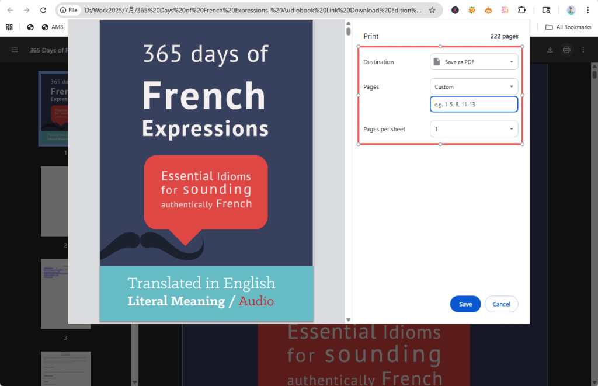Click the browser profile avatar
Screen dimensions: 598x386
(571, 10)
